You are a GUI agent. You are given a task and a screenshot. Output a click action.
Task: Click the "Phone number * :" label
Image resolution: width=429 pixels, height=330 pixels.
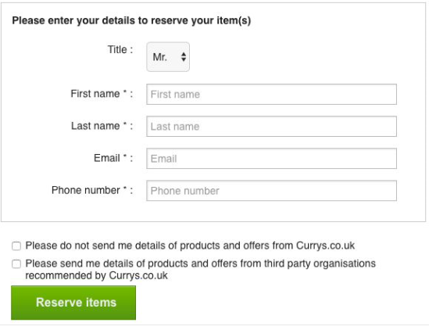tap(92, 190)
